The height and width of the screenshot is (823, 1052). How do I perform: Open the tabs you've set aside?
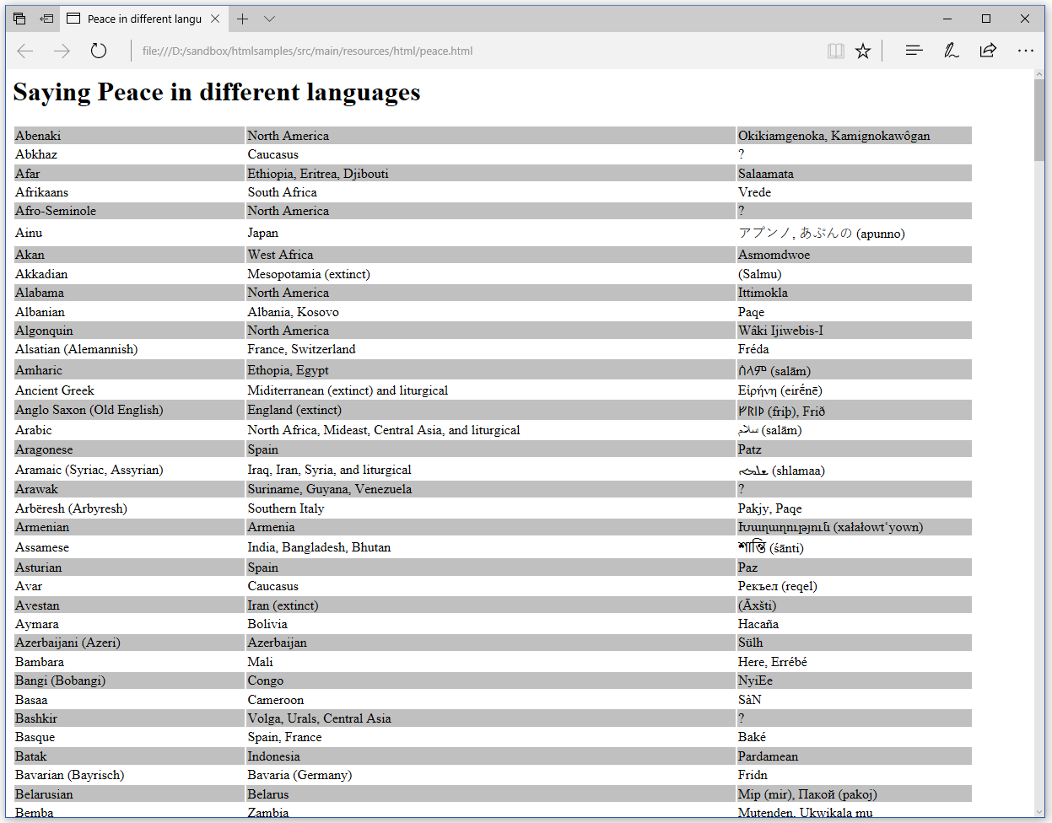click(19, 19)
